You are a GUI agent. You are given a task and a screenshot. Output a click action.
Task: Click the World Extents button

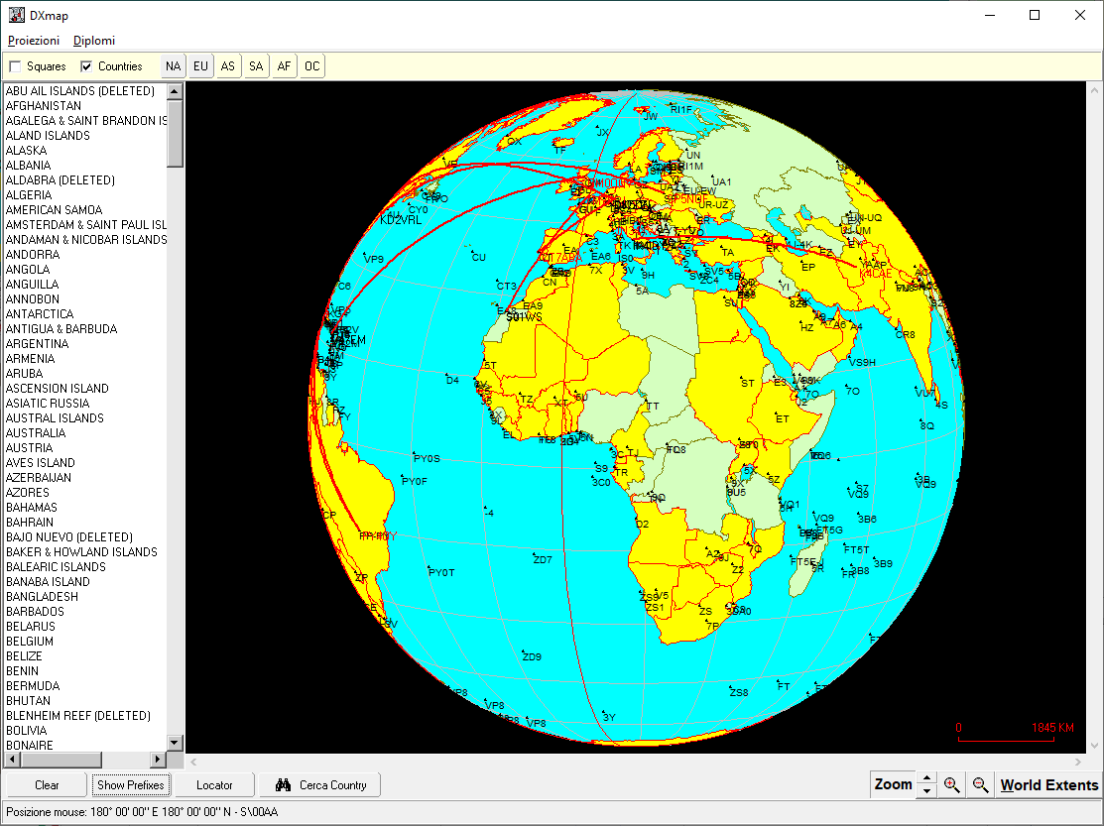[x=1049, y=785]
